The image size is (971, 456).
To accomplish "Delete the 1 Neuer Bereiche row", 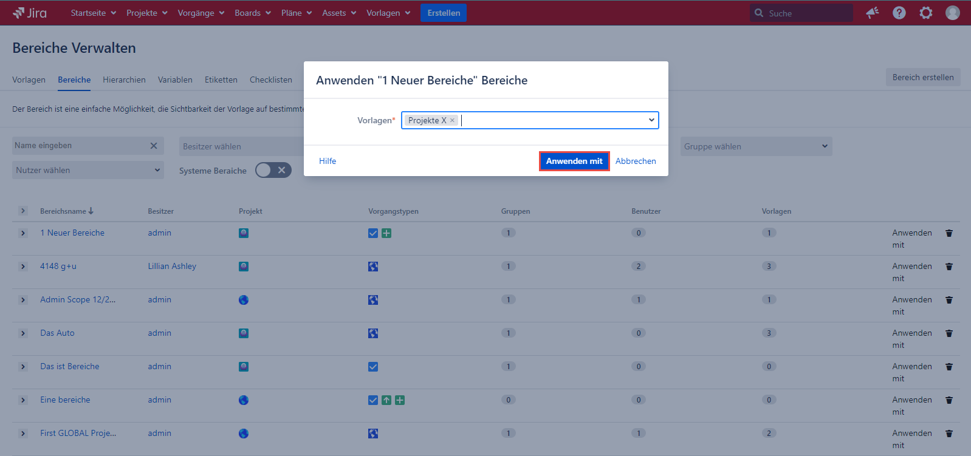I will pyautogui.click(x=949, y=233).
